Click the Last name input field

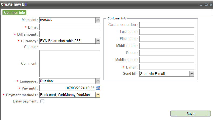tap(167, 32)
